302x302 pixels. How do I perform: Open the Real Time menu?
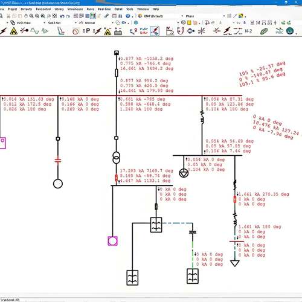(x=104, y=9)
